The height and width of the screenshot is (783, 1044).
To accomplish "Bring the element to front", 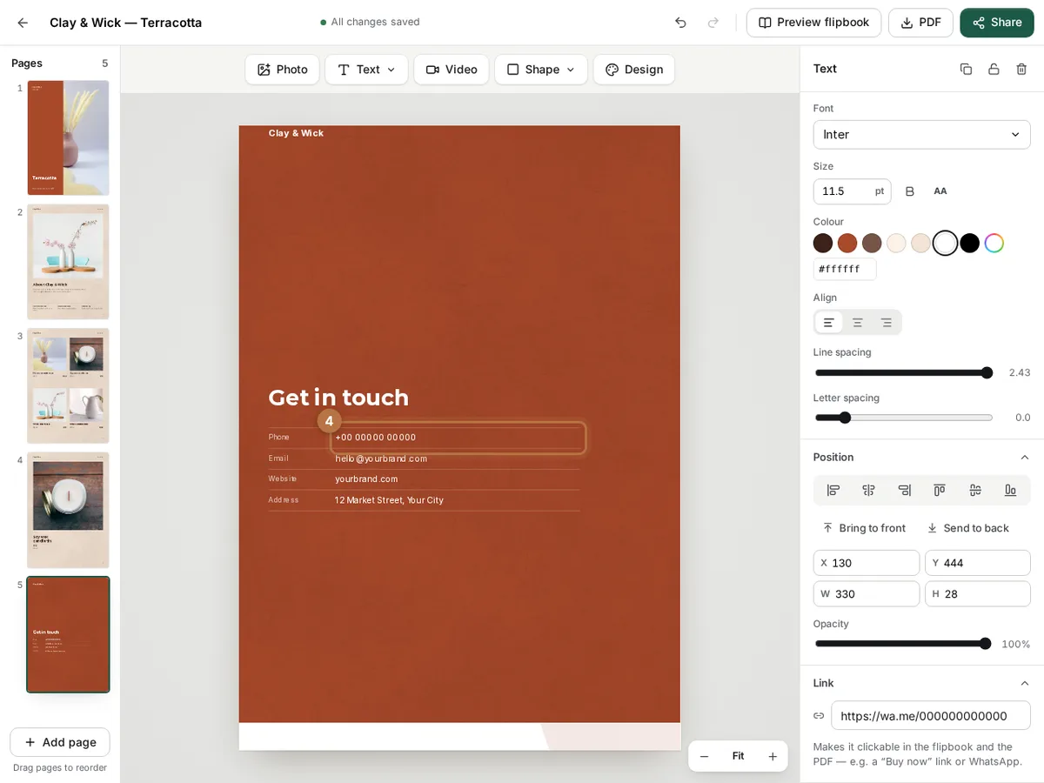I will pyautogui.click(x=864, y=528).
